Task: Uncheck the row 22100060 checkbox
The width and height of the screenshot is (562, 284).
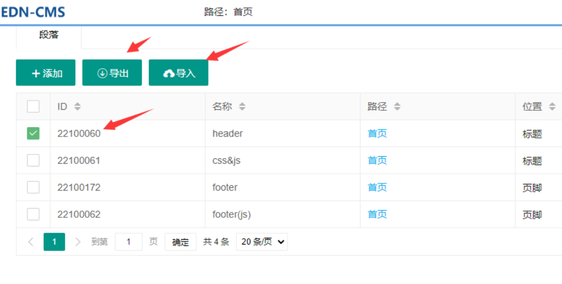Action: (33, 133)
